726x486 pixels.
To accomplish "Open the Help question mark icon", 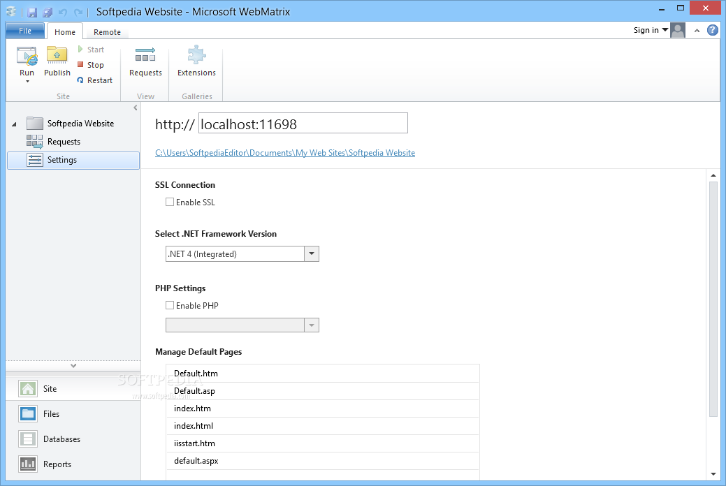I will pyautogui.click(x=713, y=30).
